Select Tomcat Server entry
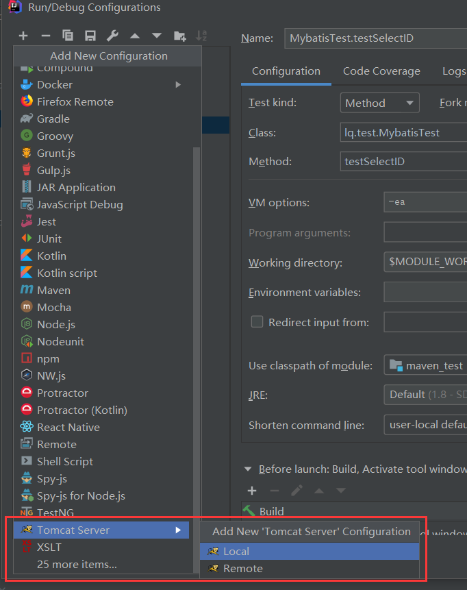 [101, 530]
